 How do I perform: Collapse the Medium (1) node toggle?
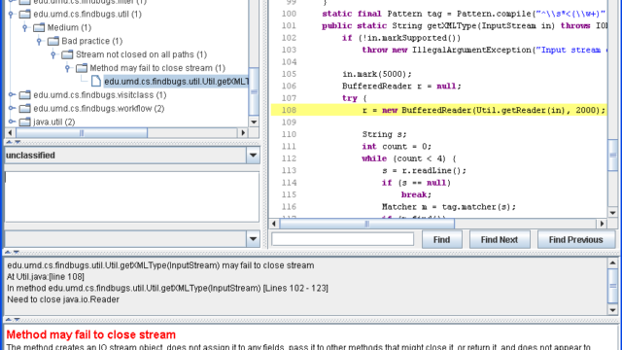tap(25, 28)
